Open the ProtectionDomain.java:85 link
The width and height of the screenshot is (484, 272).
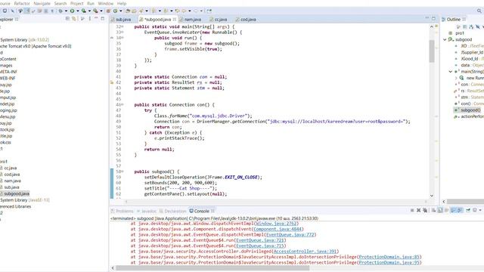389,257
